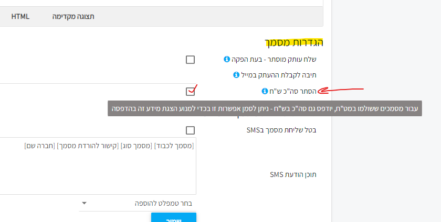This screenshot has height=222, width=441.
Task: Click the highlighted הגדרות מסמך heading
Action: click(294, 42)
